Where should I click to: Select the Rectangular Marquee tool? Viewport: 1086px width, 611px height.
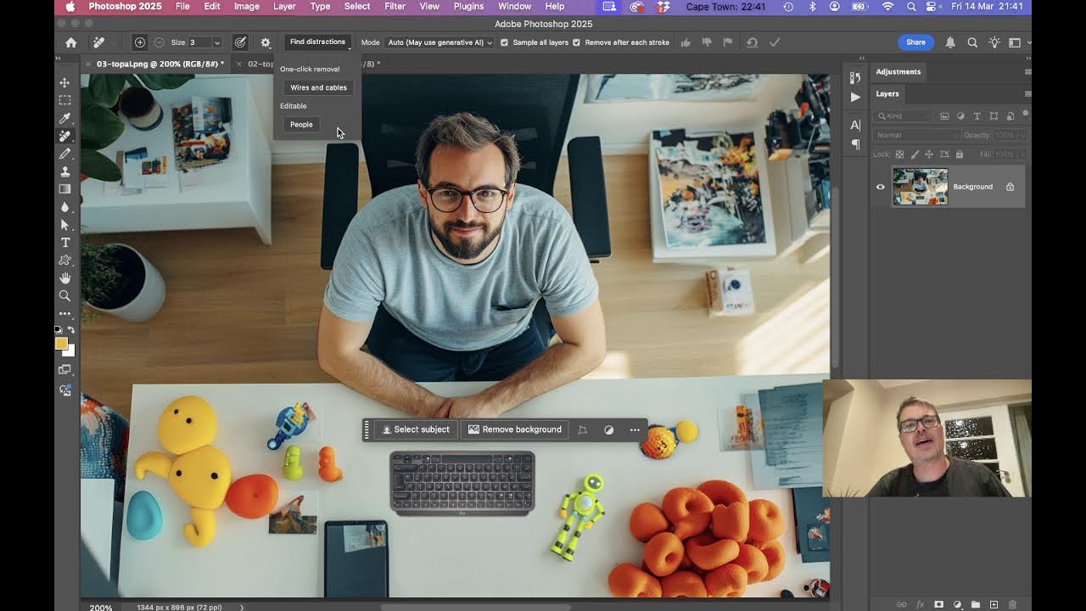click(x=64, y=100)
